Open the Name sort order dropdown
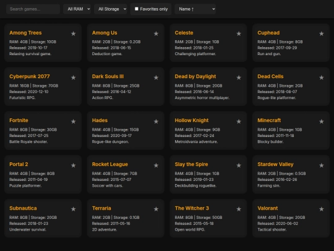This screenshot has width=334, height=251. coord(195,9)
